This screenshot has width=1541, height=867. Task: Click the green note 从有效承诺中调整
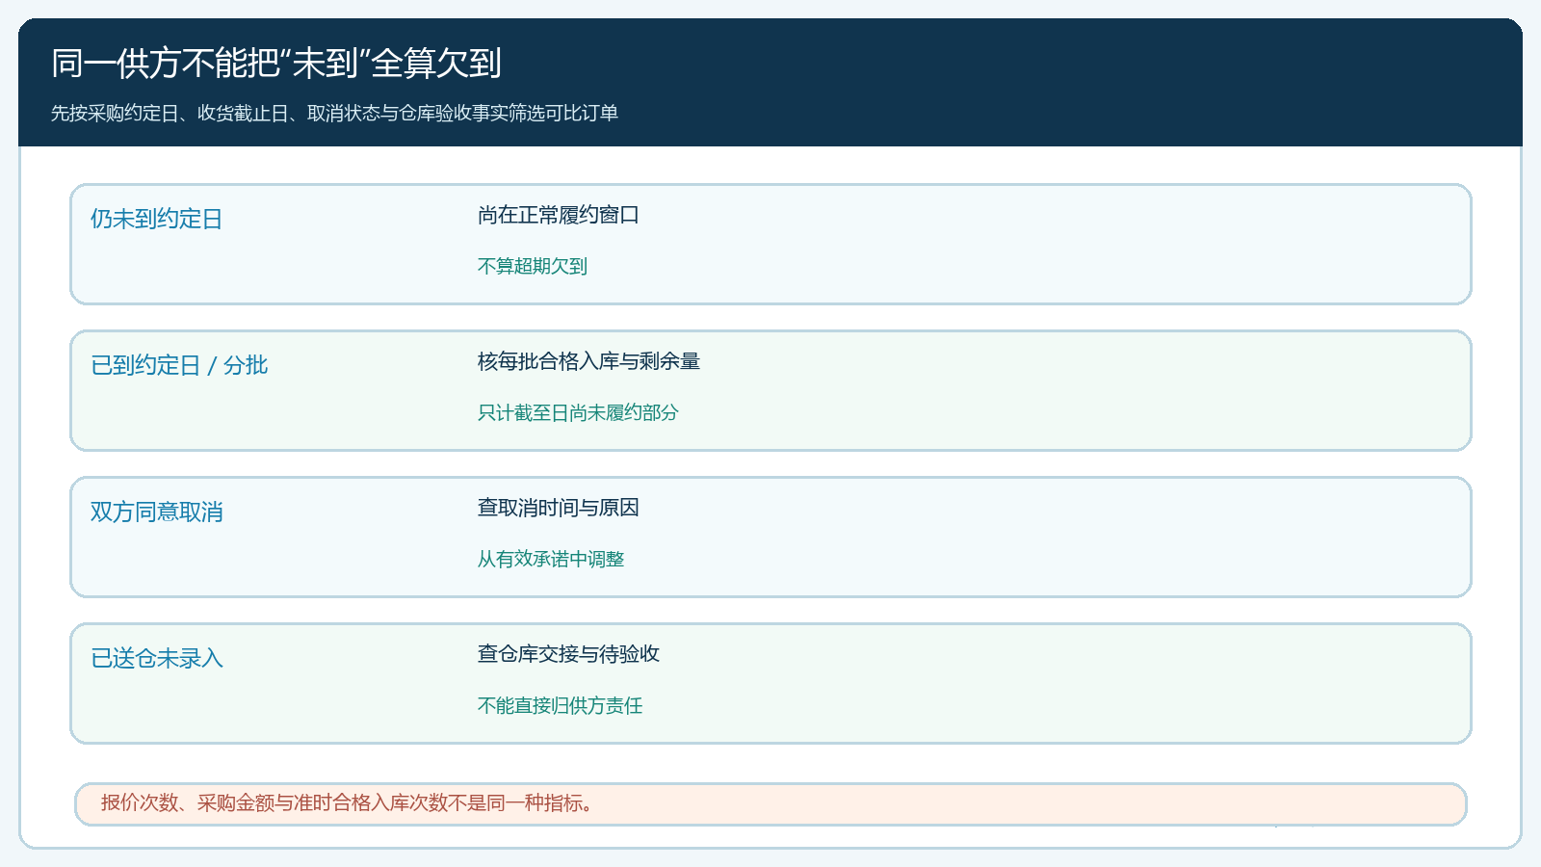tap(551, 559)
